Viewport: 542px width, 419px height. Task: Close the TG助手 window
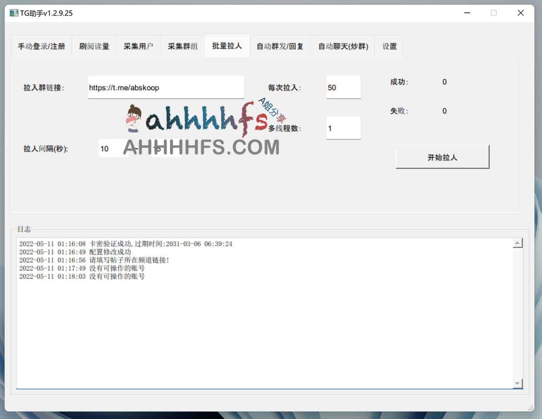coord(521,13)
